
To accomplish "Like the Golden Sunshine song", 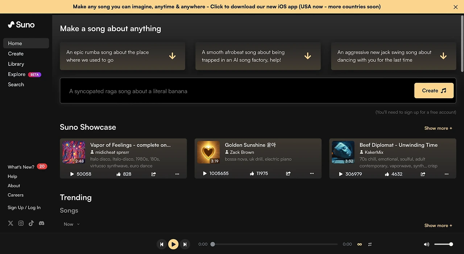I will (x=252, y=173).
